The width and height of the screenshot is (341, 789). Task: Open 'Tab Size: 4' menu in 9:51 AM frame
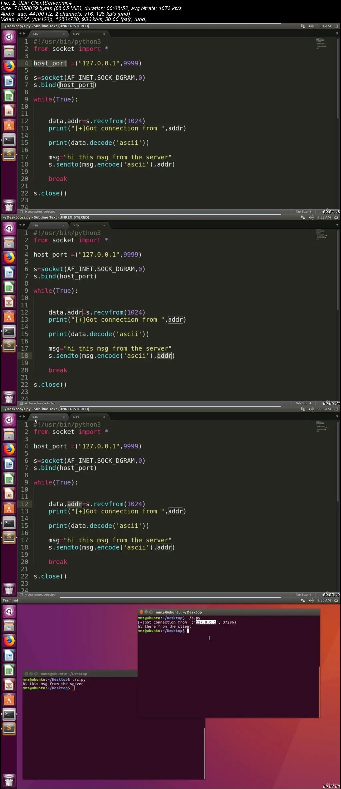point(303,212)
